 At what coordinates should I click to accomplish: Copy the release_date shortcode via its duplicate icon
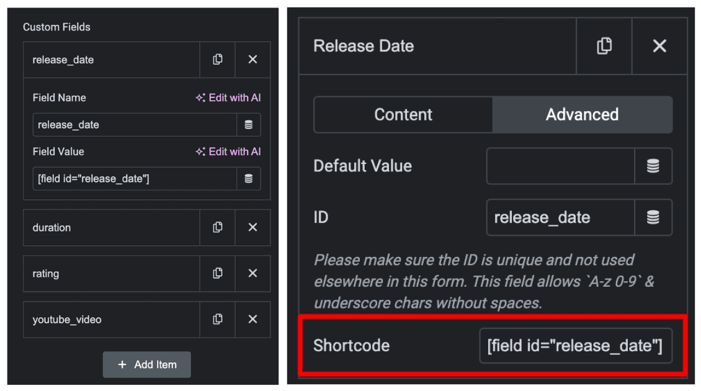coord(217,60)
